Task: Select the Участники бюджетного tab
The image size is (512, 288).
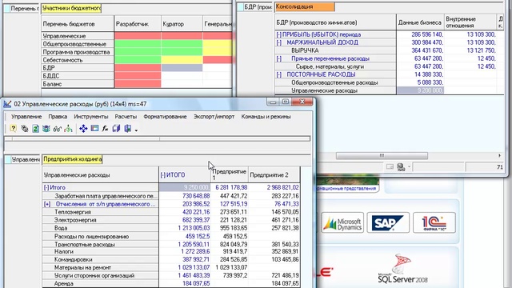Action: [71, 8]
